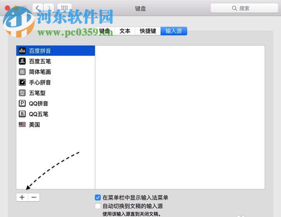Select 五笔型 in the list
281x217 pixels.
[56, 92]
